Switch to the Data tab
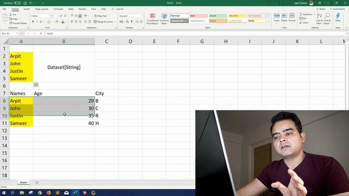Viewport: 349px width, 196px height. [x=71, y=9]
